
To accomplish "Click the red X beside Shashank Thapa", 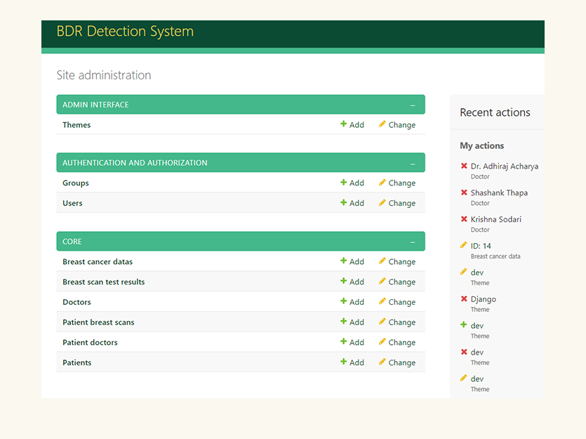I will [x=464, y=192].
